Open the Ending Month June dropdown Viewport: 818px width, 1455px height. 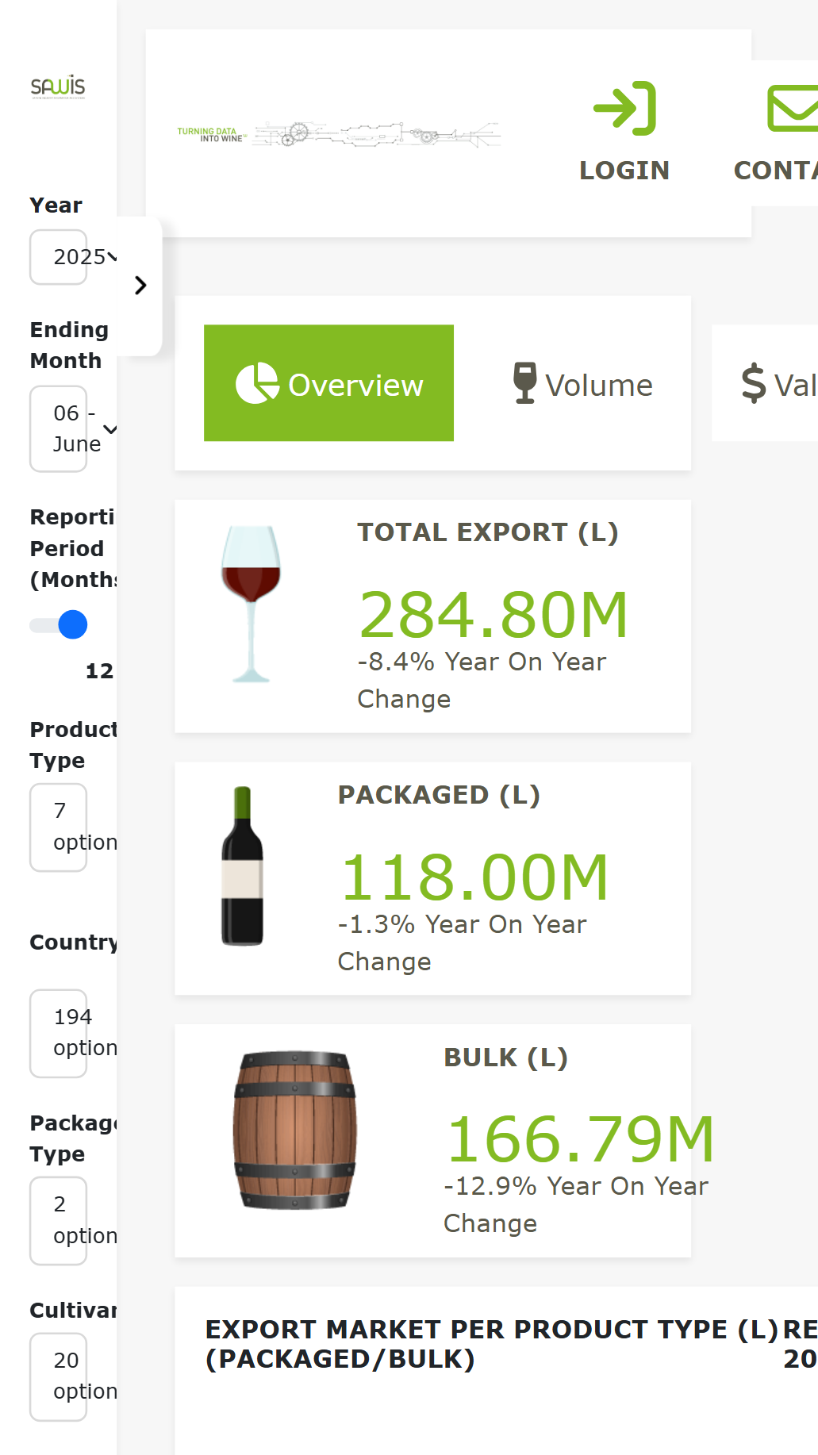pos(73,428)
